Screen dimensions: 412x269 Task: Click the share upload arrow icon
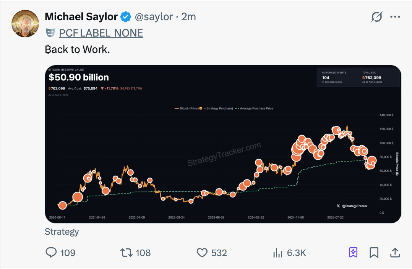pos(395,252)
